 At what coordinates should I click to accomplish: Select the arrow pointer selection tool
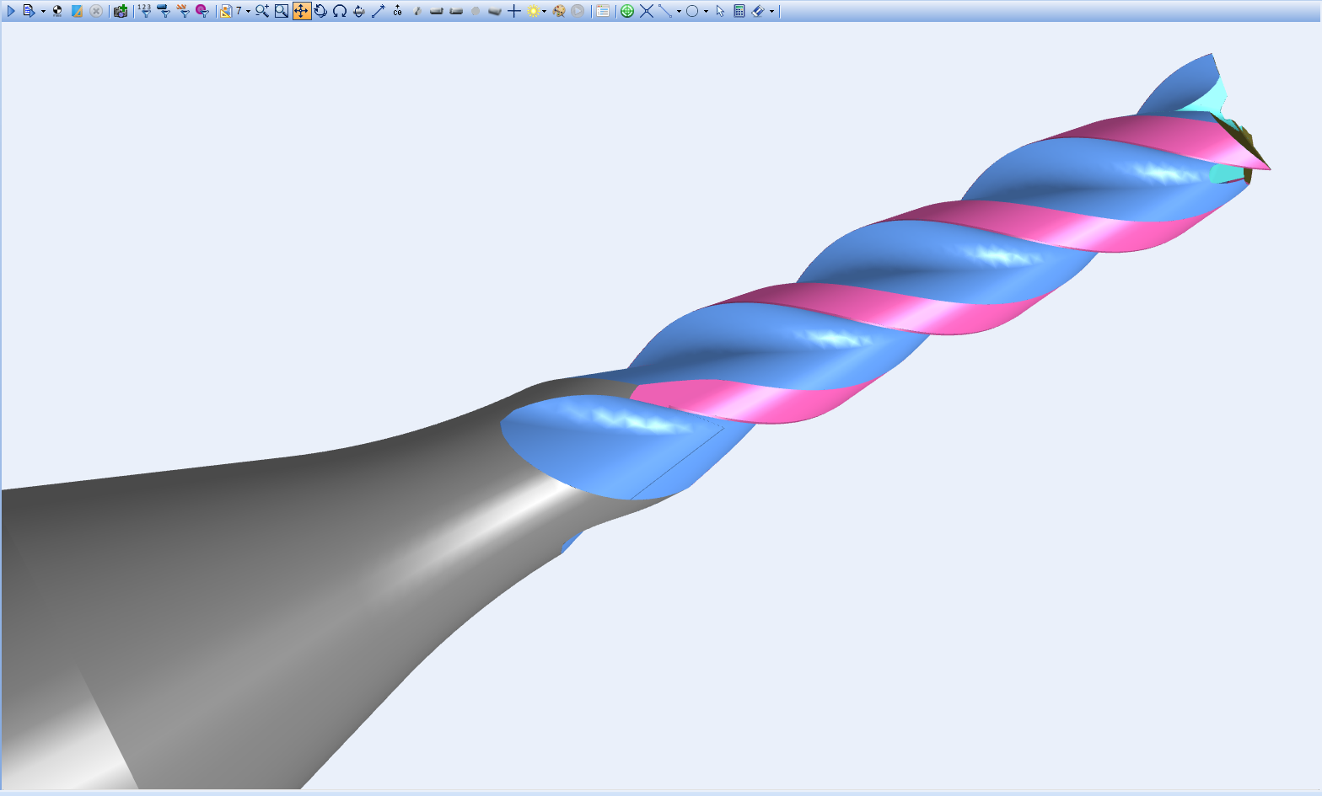(720, 11)
